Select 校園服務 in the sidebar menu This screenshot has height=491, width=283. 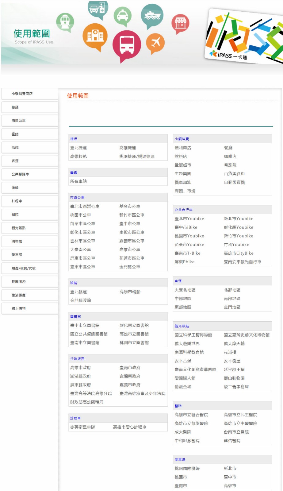point(30,281)
